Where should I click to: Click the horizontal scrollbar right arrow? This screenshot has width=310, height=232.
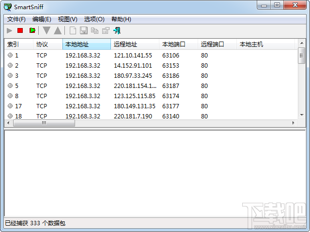tap(293, 123)
